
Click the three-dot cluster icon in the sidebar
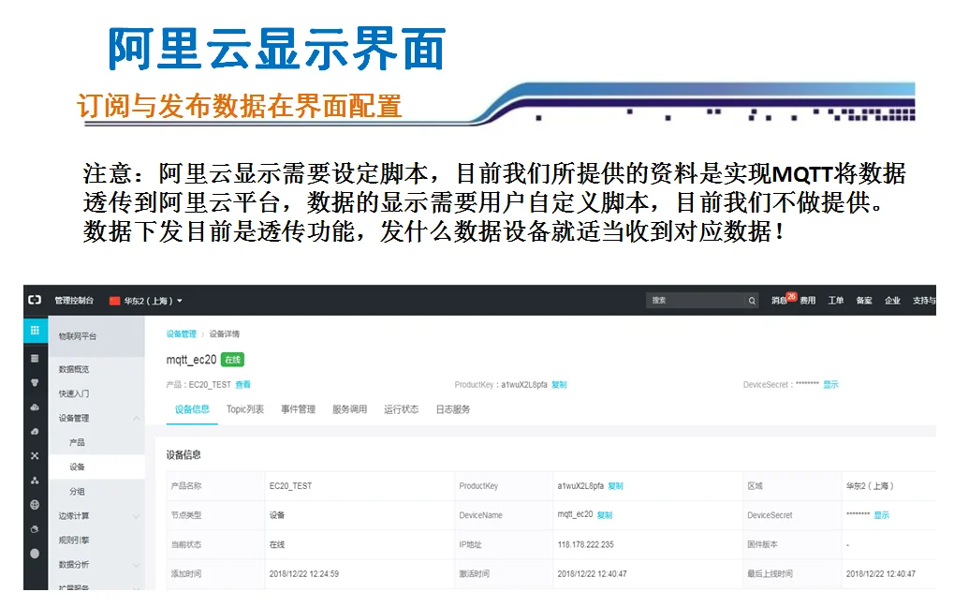click(x=35, y=481)
